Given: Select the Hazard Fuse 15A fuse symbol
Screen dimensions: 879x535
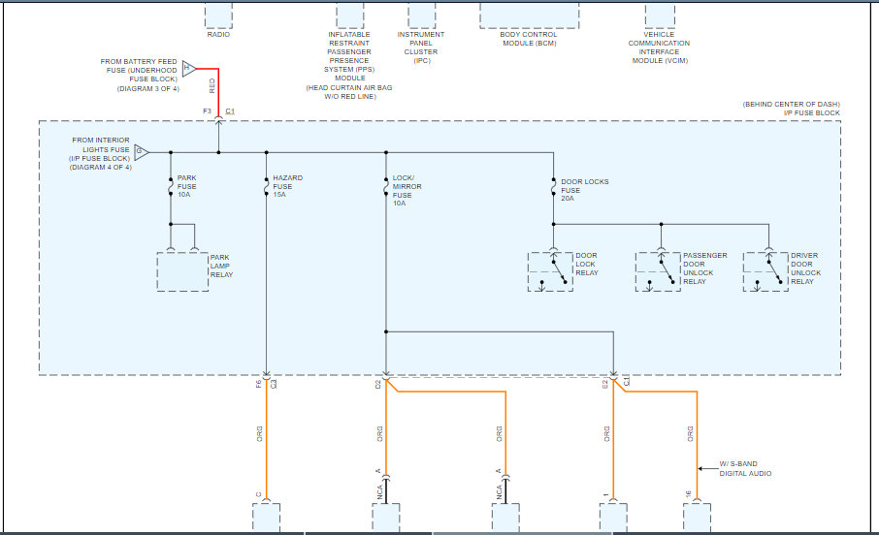Looking at the screenshot, I should click(x=266, y=186).
